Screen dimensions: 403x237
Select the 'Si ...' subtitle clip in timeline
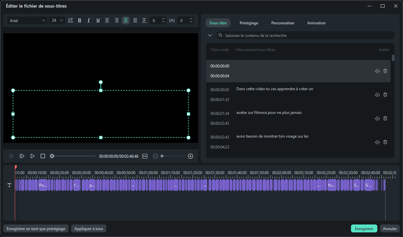point(368,185)
